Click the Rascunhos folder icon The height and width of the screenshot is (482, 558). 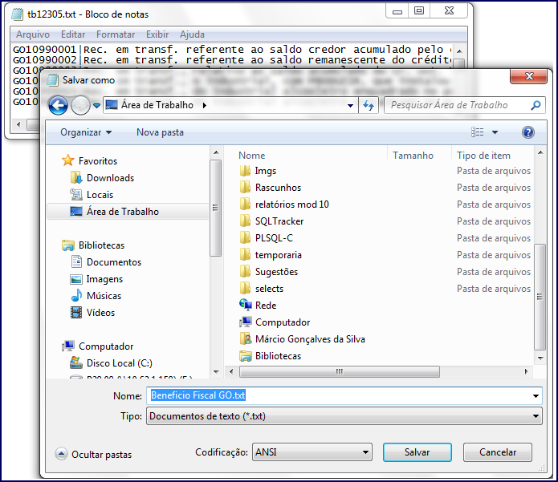click(x=245, y=188)
